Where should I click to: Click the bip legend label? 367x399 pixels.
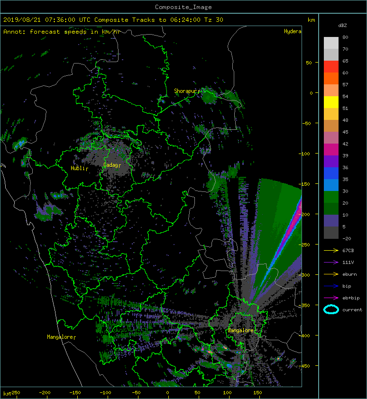[x=347, y=286]
